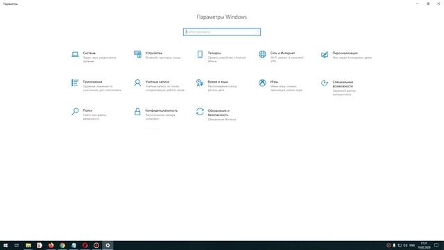Open the Action Center notifications icon
Screen dimensions: 444x250
click(x=436, y=245)
